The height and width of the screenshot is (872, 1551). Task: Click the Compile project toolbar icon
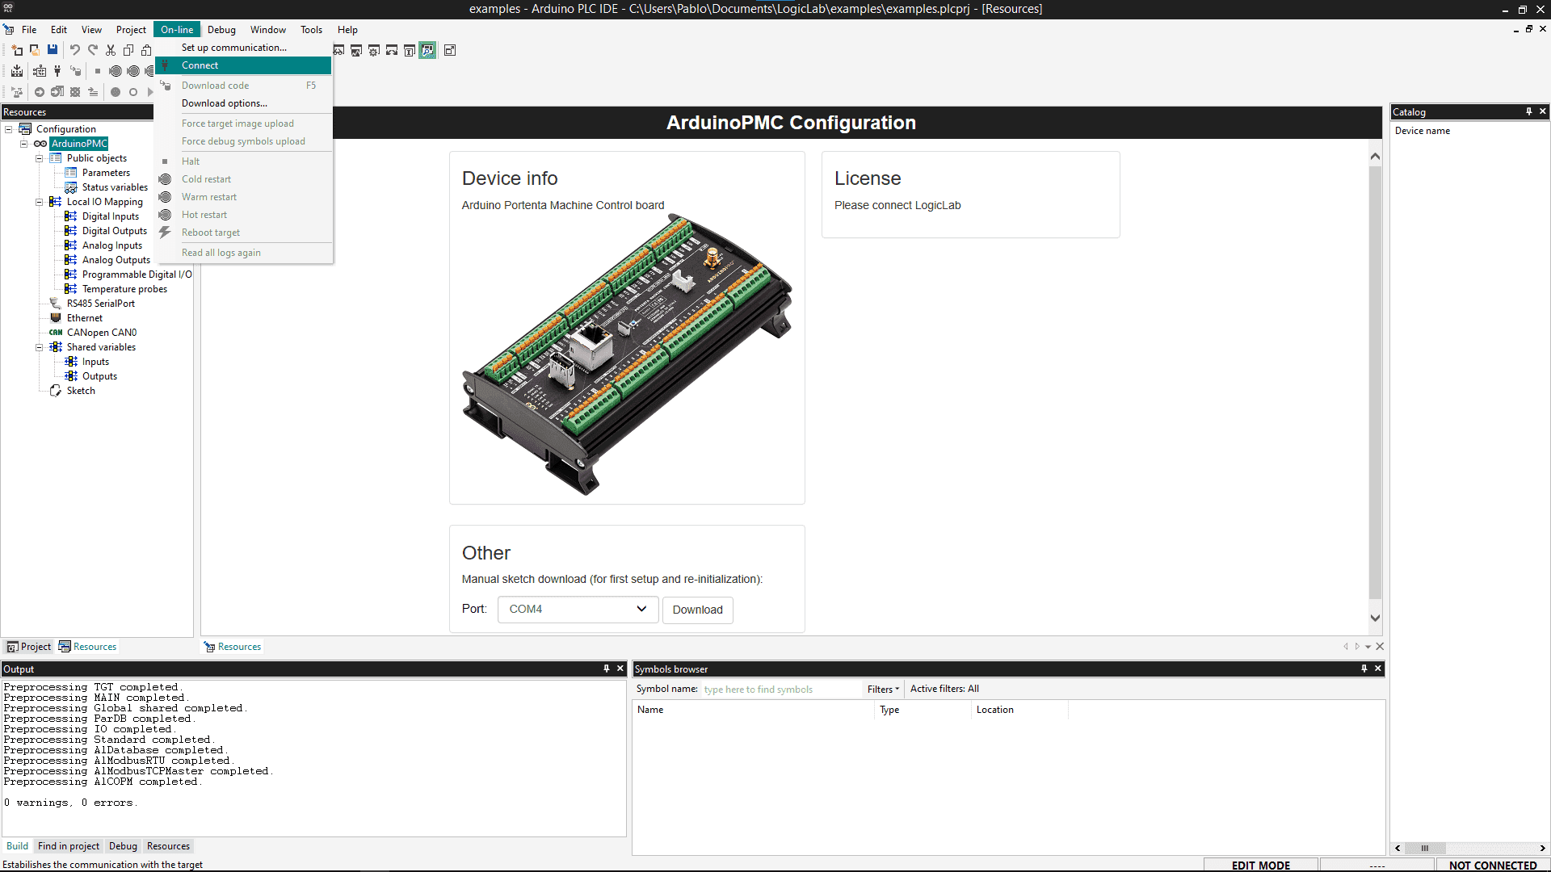(17, 71)
